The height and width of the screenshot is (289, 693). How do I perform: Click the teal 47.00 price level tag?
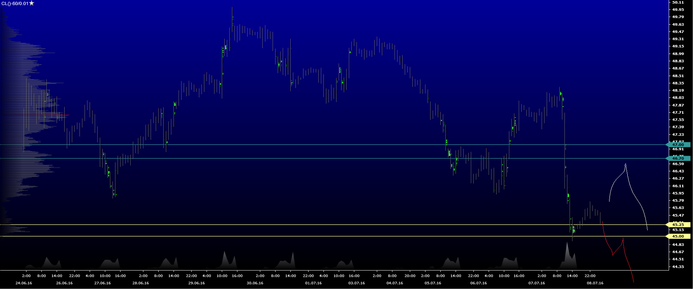678,145
